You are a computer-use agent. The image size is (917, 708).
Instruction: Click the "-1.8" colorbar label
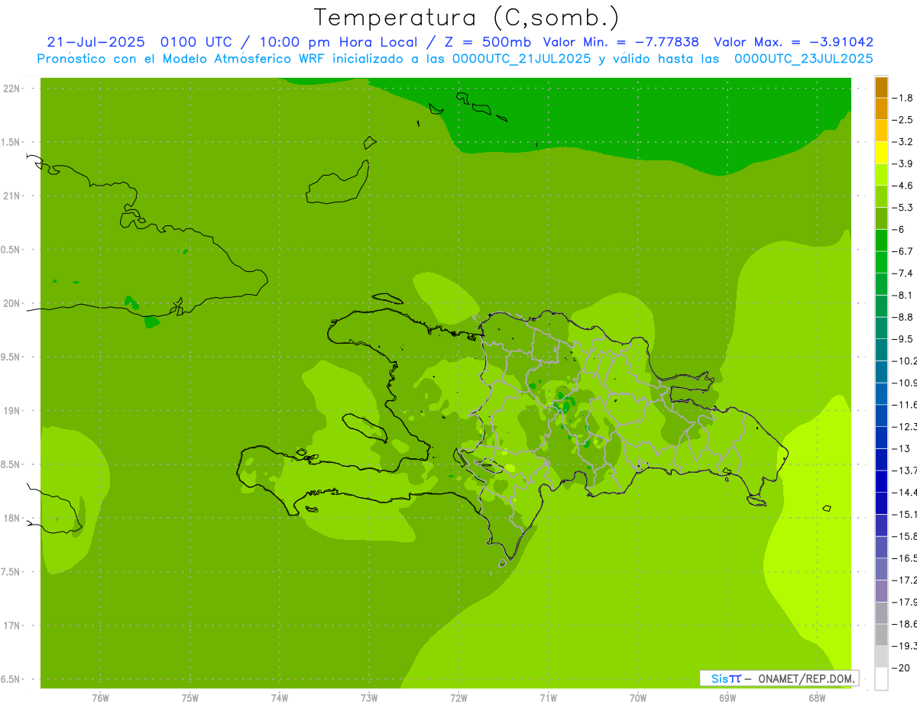[x=903, y=98]
